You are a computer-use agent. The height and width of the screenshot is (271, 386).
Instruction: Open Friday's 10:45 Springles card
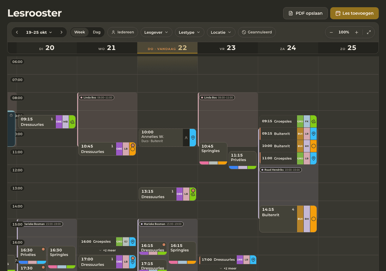pyautogui.click(x=213, y=154)
